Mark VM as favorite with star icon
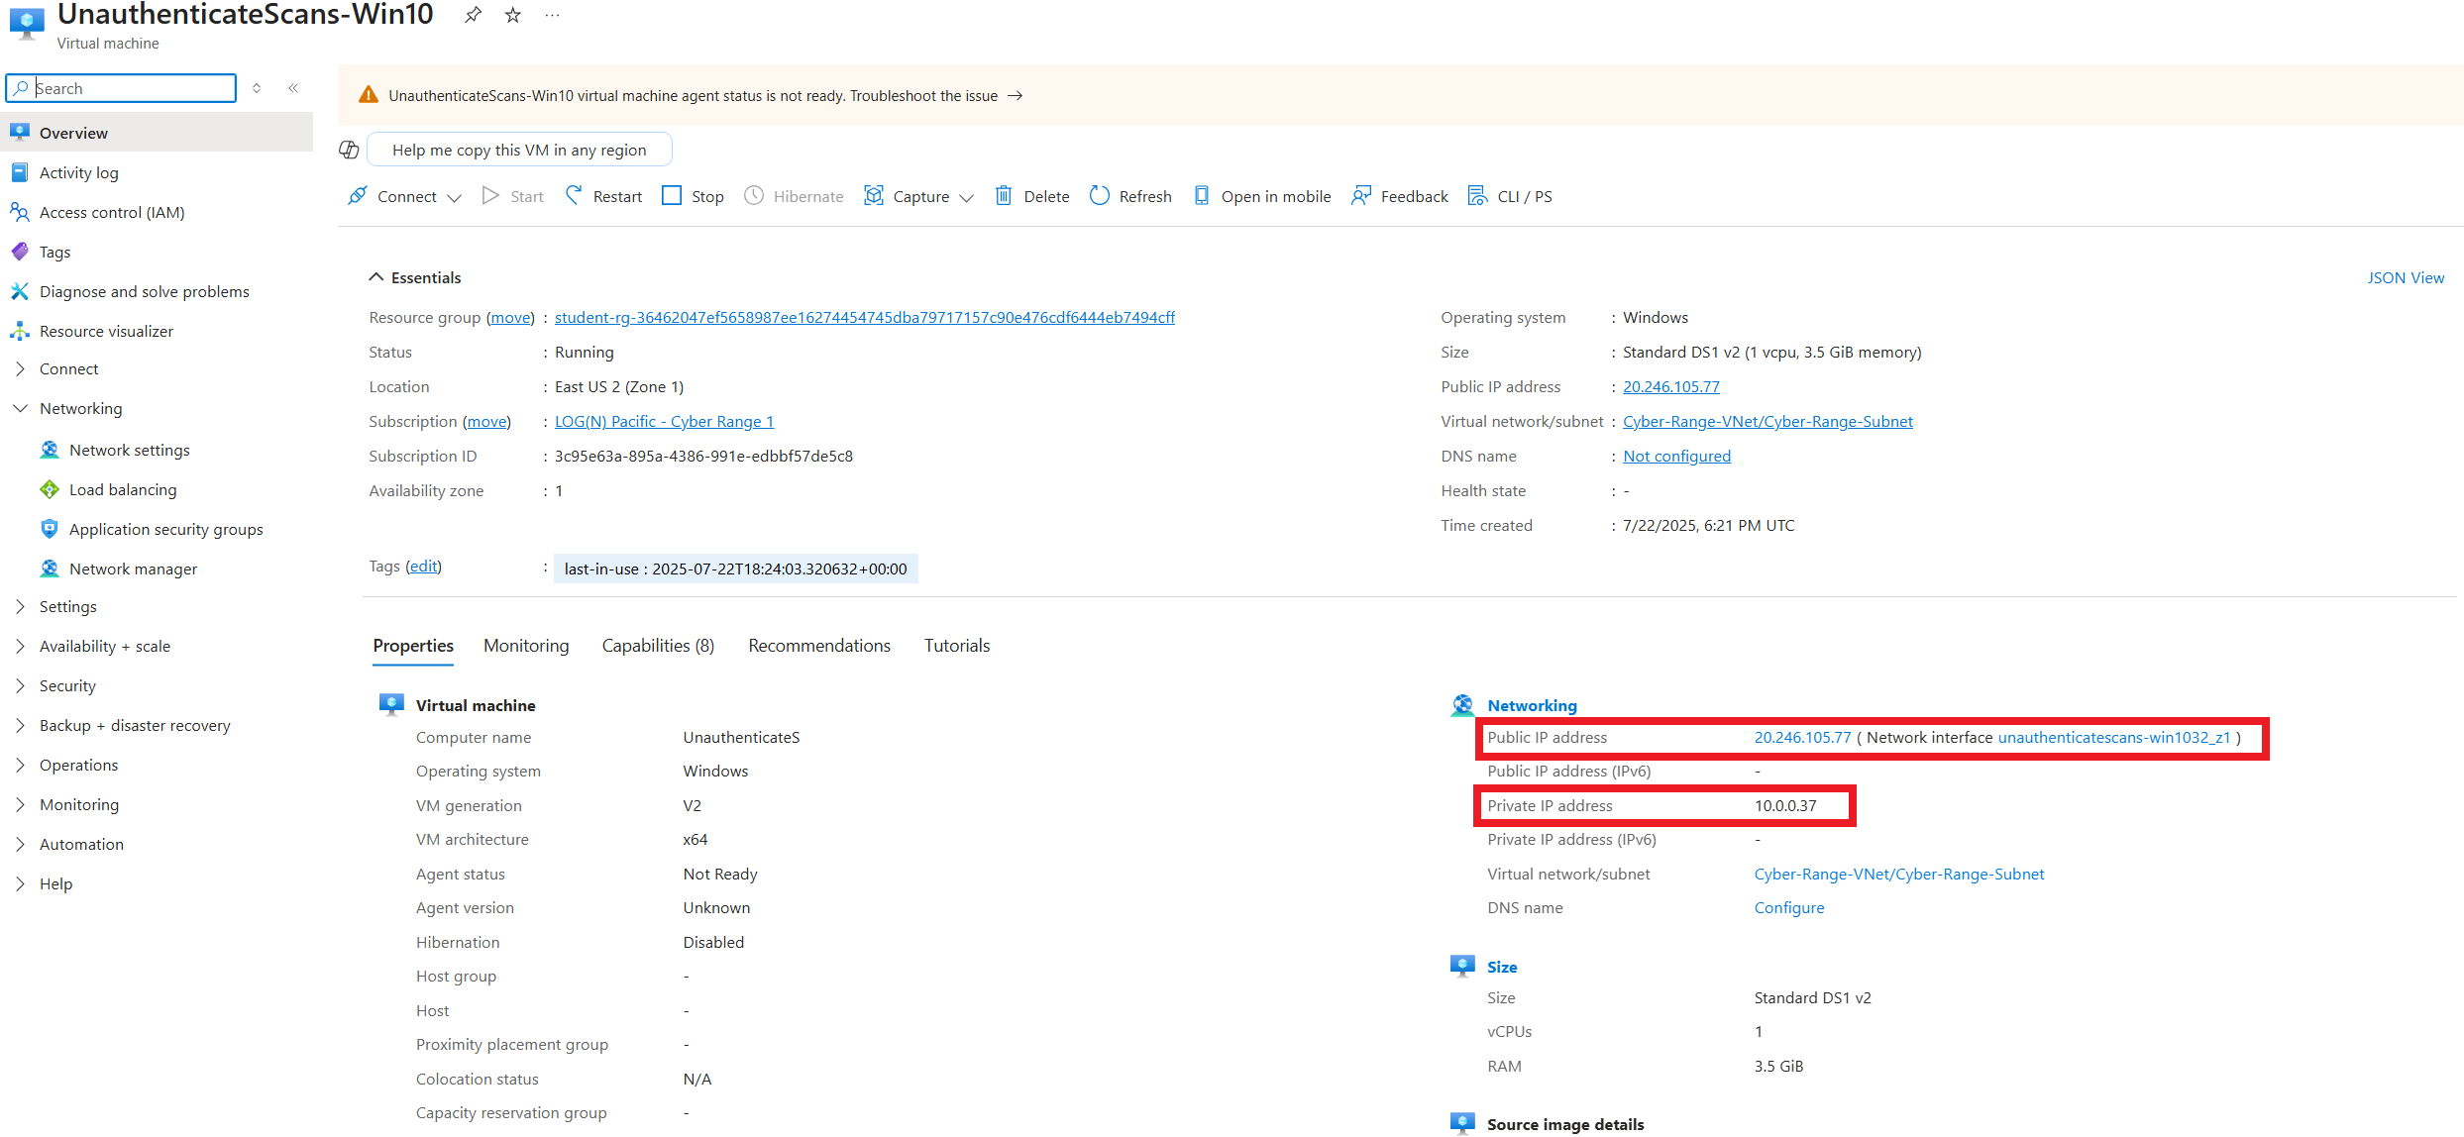 pos(512,15)
